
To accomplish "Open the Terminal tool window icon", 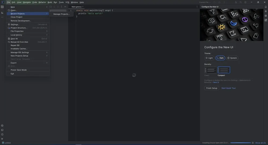I will click(2, 130).
